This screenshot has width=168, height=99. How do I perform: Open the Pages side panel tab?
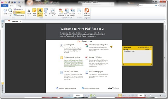coord(3,24)
